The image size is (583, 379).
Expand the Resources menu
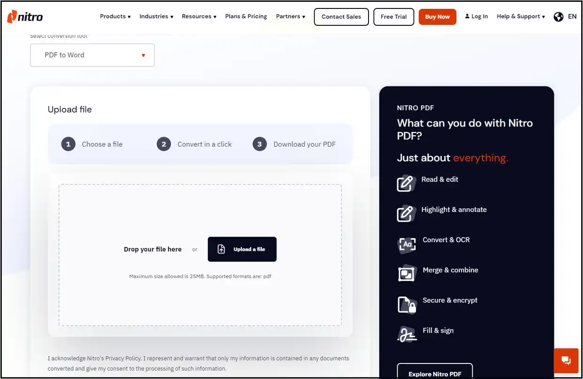pos(199,16)
